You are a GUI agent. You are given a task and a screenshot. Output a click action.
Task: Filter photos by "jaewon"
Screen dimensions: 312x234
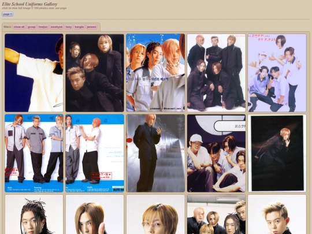point(91,27)
